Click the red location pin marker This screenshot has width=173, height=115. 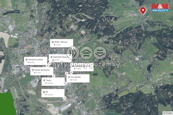pyautogui.click(x=143, y=11)
